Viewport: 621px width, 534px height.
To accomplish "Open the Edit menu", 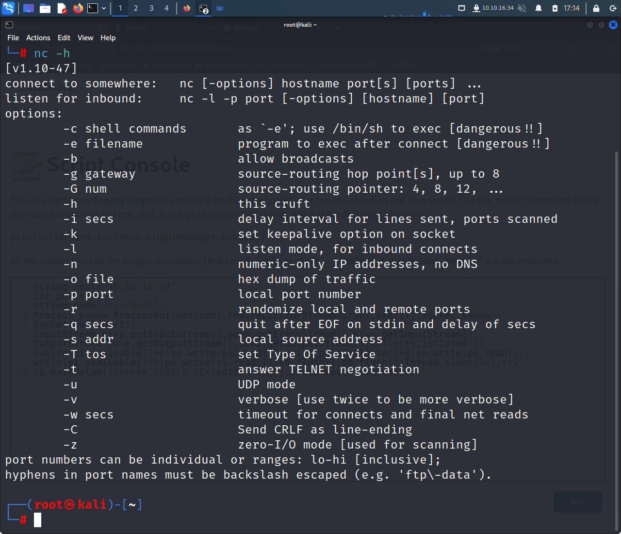I will [64, 38].
